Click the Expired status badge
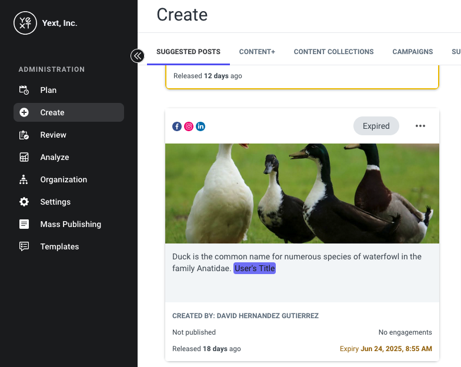 click(376, 126)
